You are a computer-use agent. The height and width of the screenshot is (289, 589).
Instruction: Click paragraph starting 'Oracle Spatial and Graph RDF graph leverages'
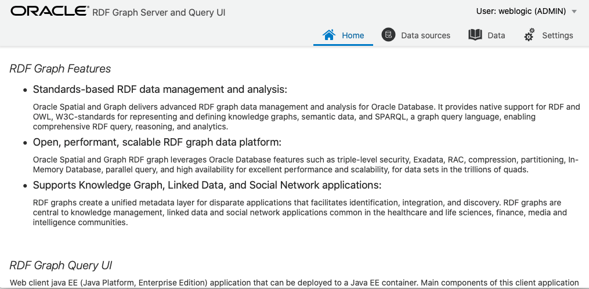[x=306, y=165]
